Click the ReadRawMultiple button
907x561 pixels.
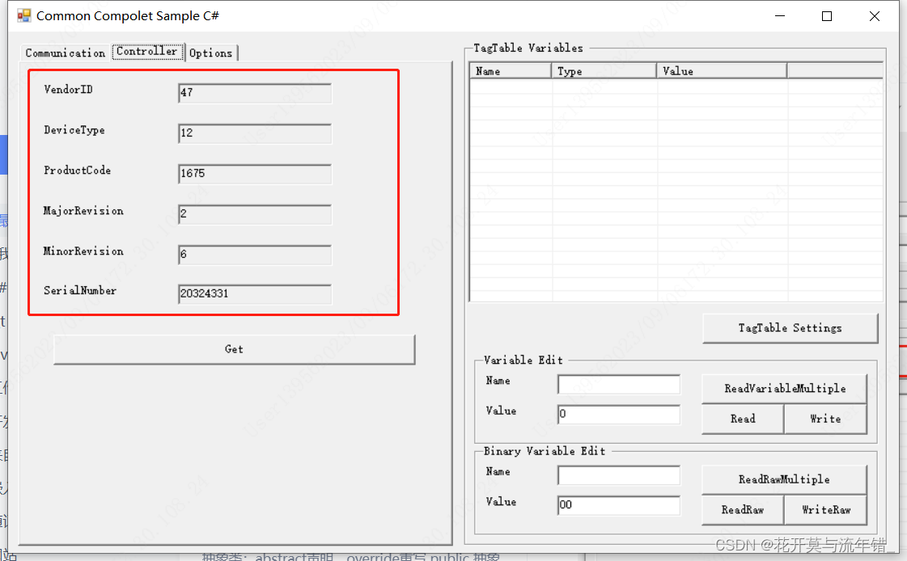pos(784,479)
